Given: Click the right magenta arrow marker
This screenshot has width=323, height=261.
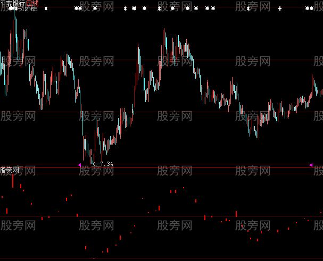Looking at the screenshot, I should point(311,165).
